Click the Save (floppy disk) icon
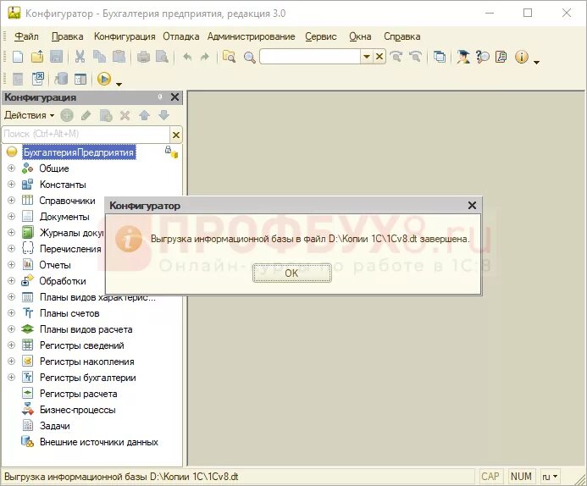The image size is (587, 486). coord(56,57)
